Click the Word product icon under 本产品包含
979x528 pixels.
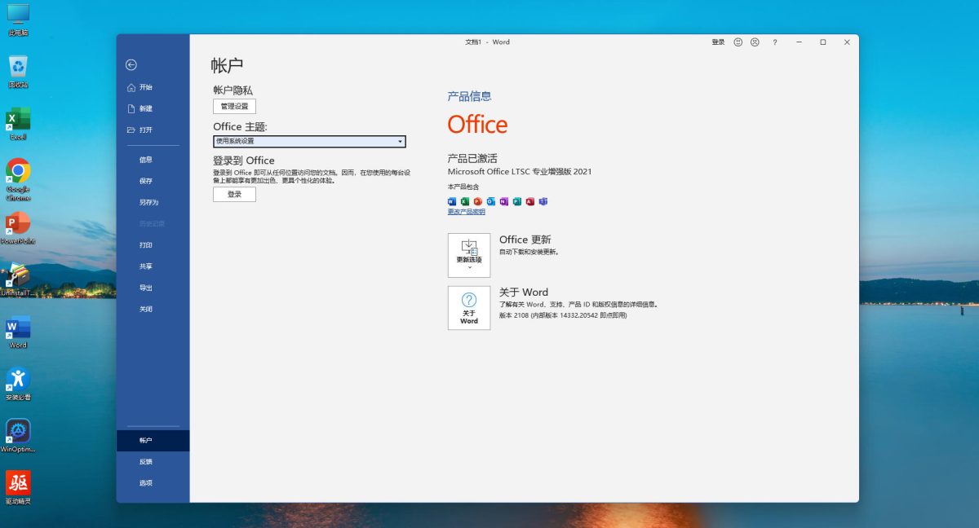(452, 201)
